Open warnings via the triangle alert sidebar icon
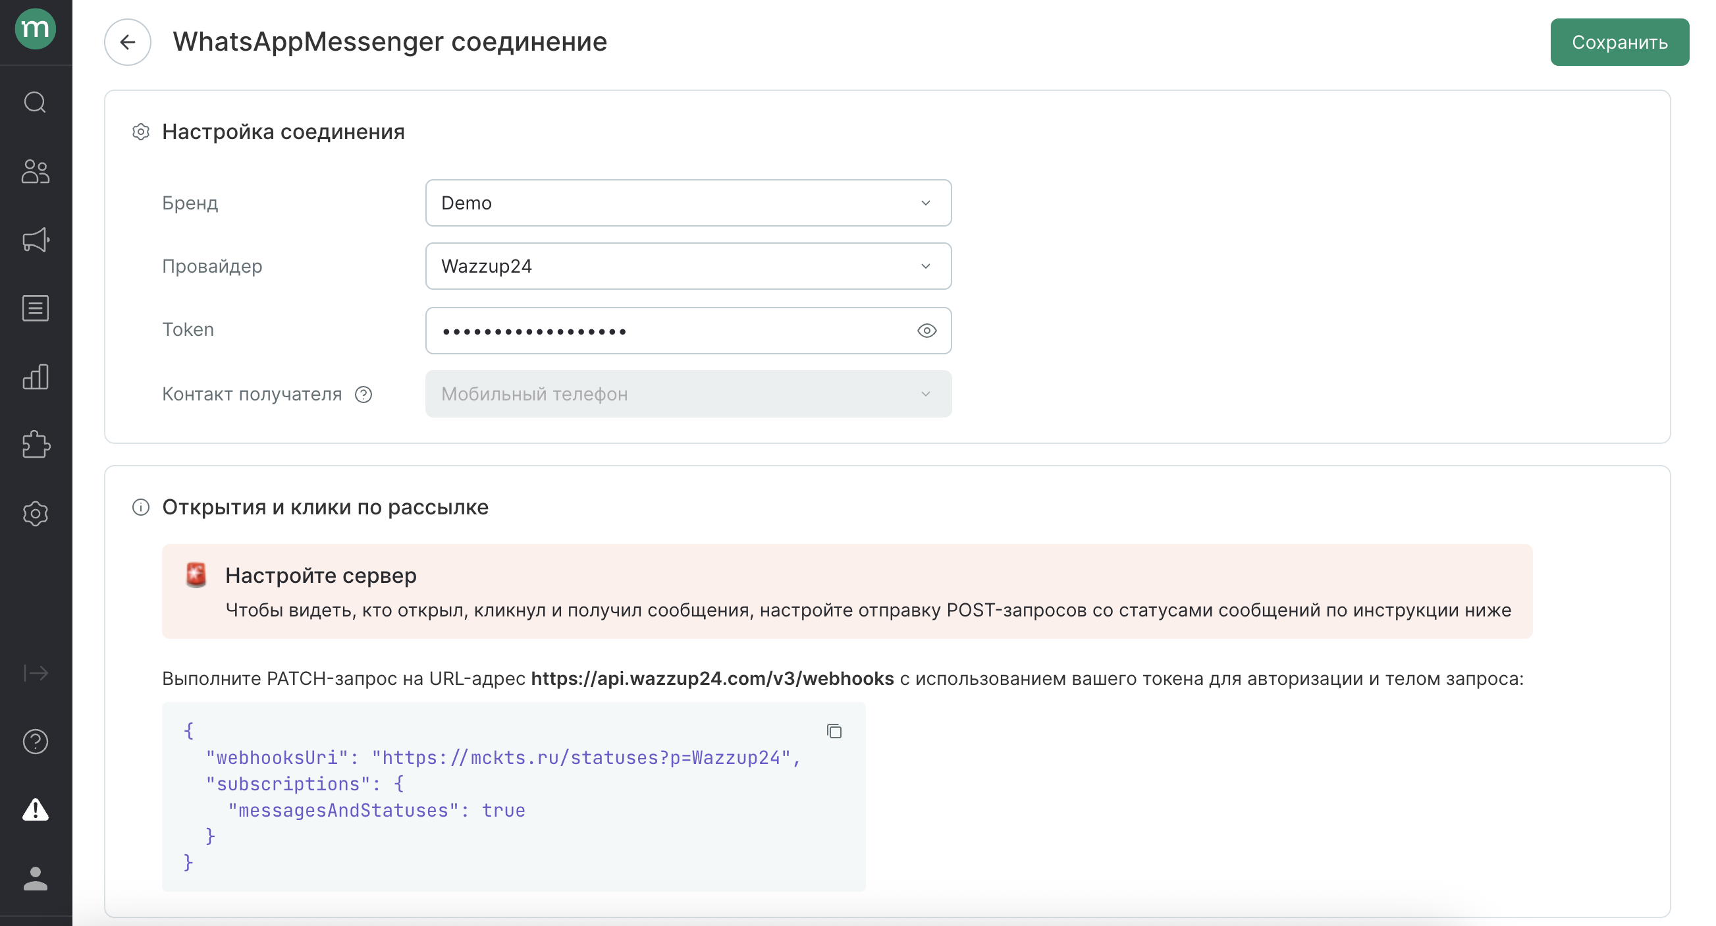 click(36, 809)
